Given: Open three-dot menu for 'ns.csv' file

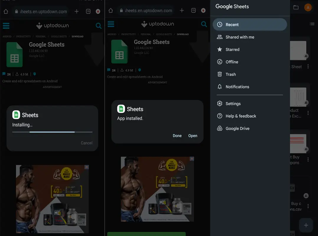Looking at the screenshot, I should tap(308, 206).
